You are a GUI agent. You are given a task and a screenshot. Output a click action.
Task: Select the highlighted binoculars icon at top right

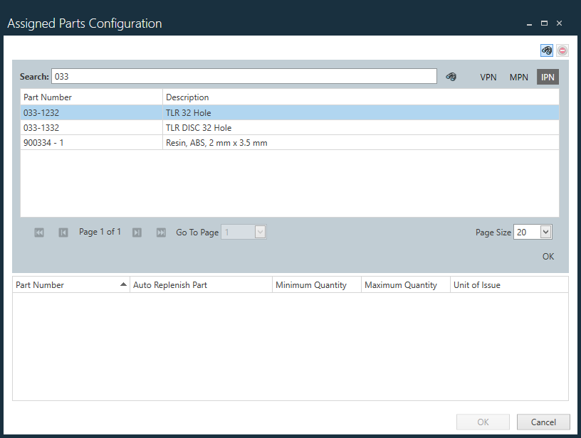click(546, 50)
